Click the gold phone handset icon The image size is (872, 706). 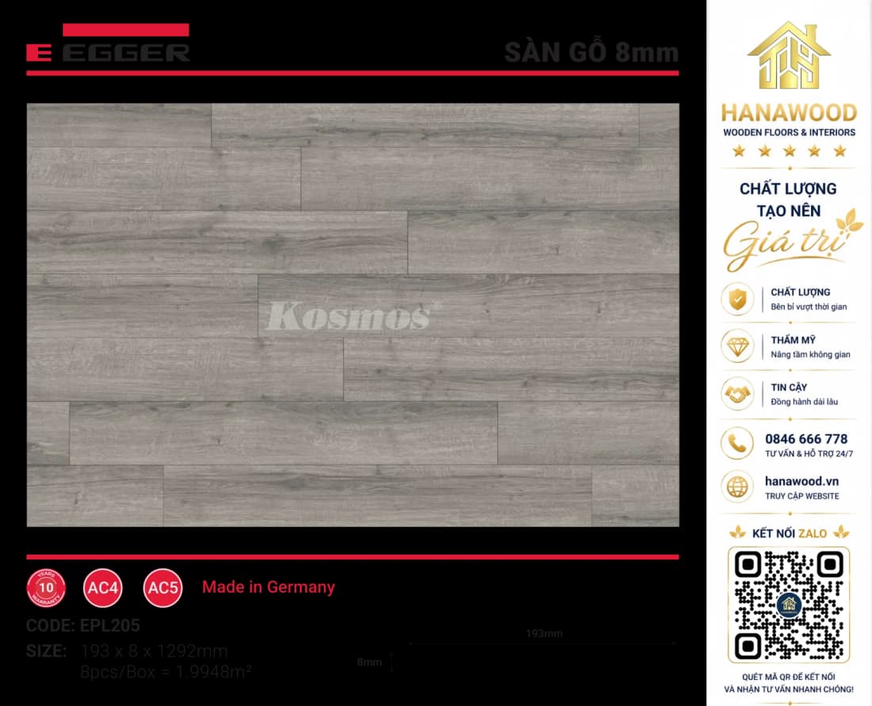tap(737, 444)
